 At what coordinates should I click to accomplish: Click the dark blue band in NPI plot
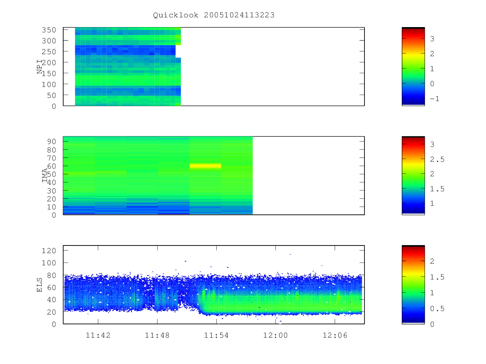pyautogui.click(x=125, y=50)
